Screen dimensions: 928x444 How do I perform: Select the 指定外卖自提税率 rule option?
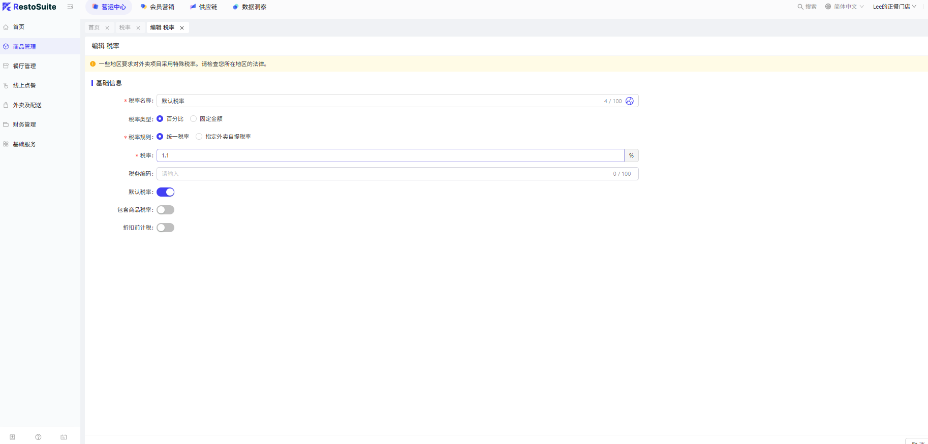click(x=199, y=137)
